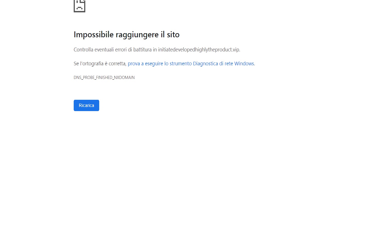Viewport: 369px width, 225px height.
Task: Click the heading Impossibile raggiungere il sito
Action: (x=127, y=34)
